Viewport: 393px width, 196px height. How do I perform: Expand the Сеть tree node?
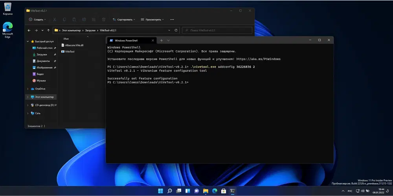point(28,113)
